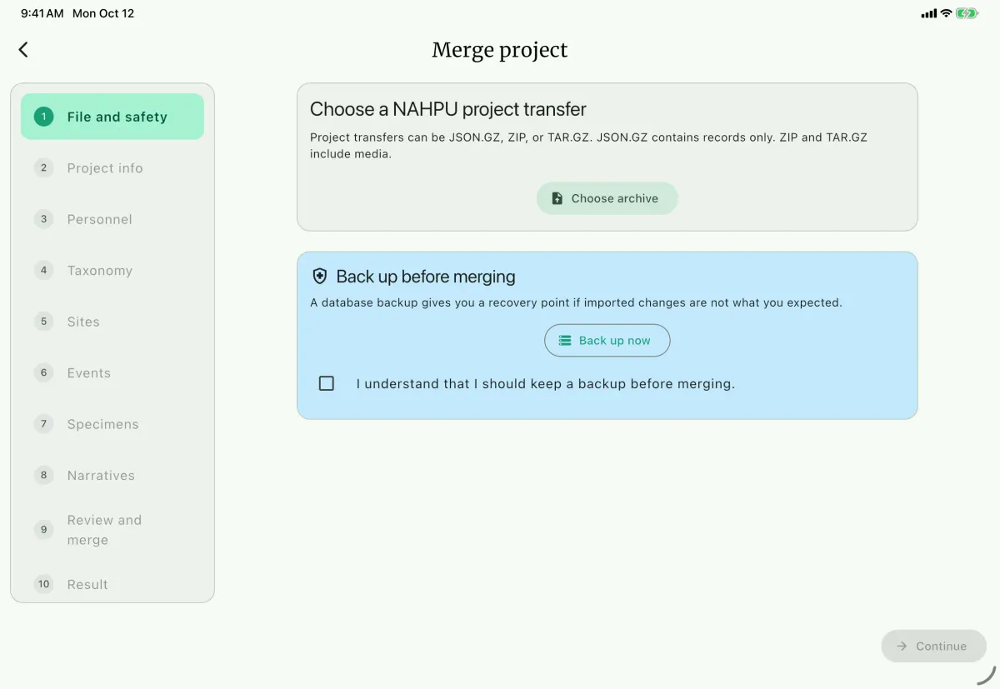Click the Project transfers format description
This screenshot has width=1000, height=689.
click(x=588, y=145)
